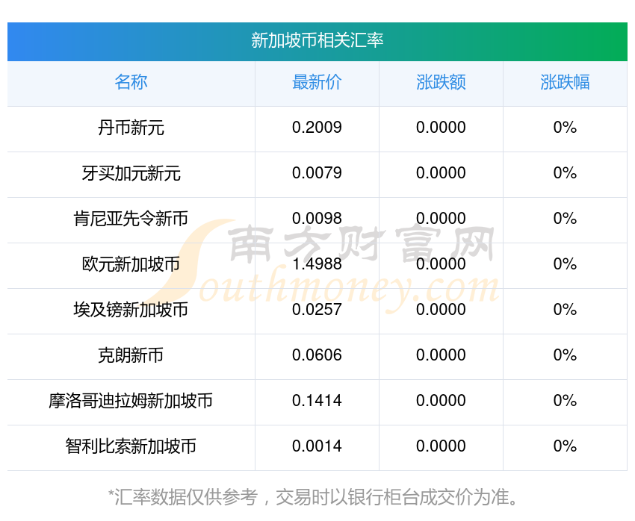Select the latest price value 0.0606
Image resolution: width=635 pixels, height=521 pixels.
(x=317, y=355)
